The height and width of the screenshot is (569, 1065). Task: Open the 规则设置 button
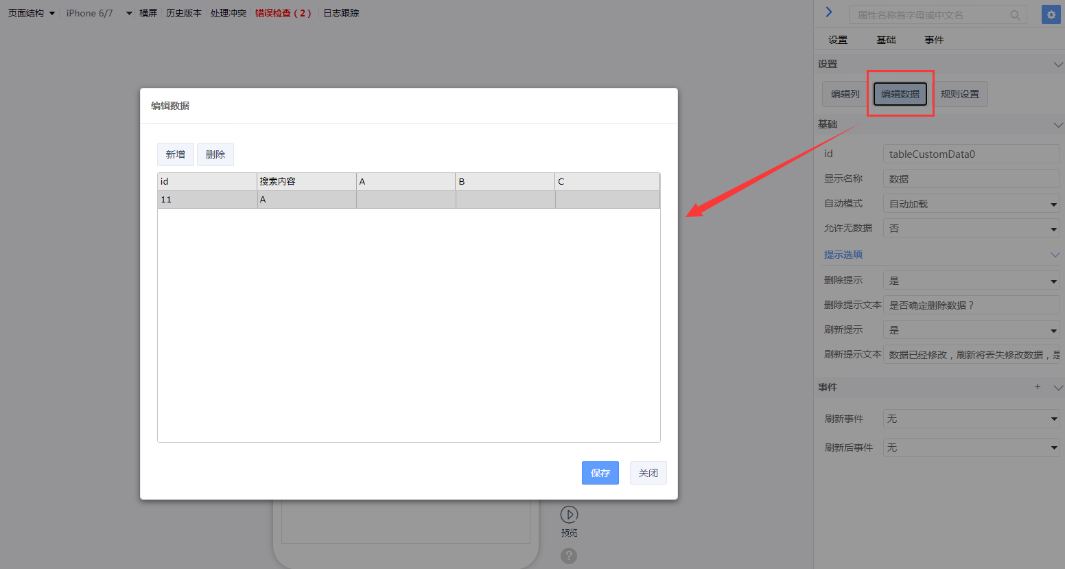[959, 94]
